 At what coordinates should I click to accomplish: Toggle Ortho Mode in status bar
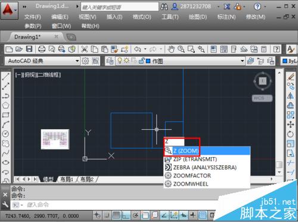126,215
